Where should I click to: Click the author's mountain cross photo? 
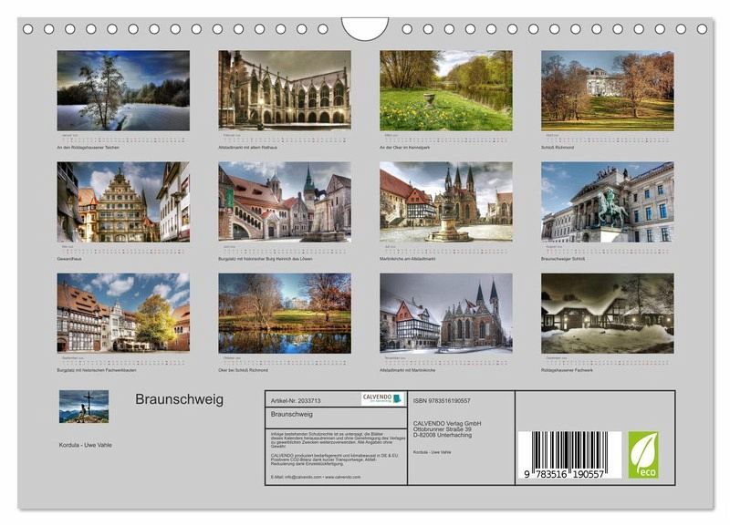coord(83,406)
